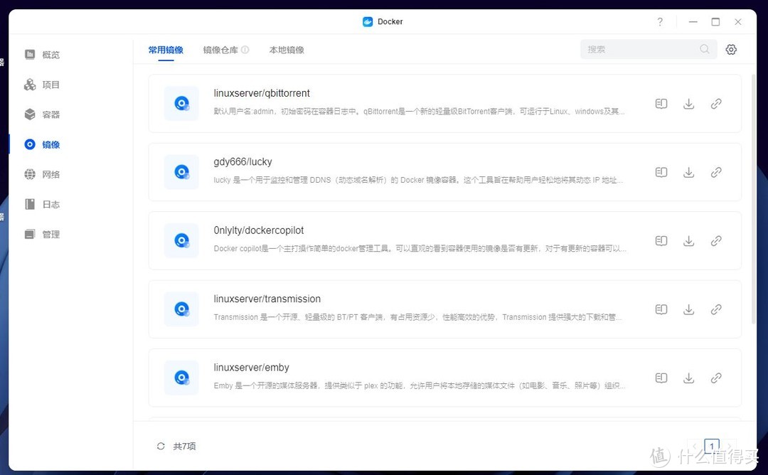The height and width of the screenshot is (475, 768).
Task: Open the 管理 management section
Action: point(50,233)
